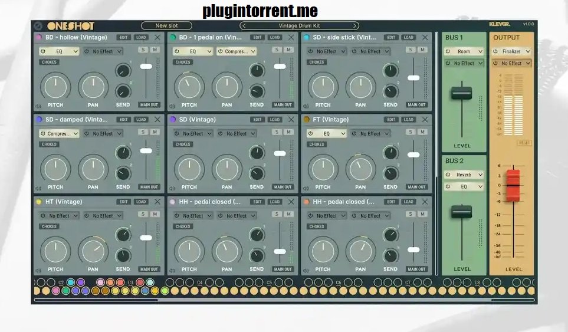Toggle power of EQ effect on BD - hollow

tap(43, 51)
